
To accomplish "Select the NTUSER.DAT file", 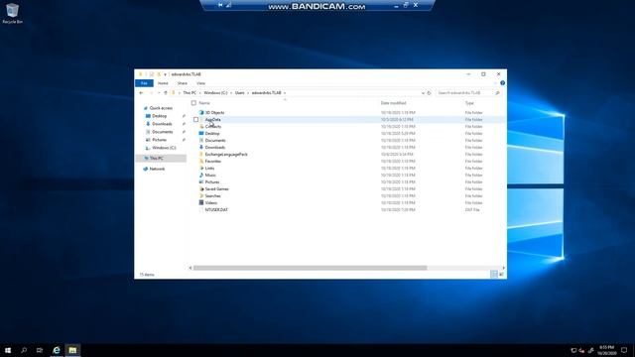I will [216, 210].
